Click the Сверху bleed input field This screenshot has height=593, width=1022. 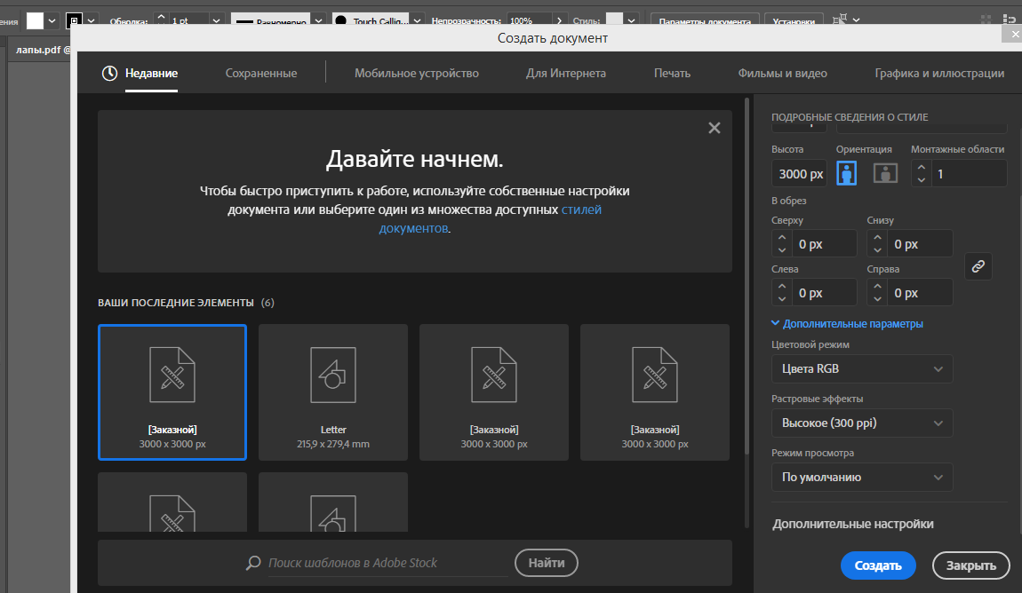point(825,244)
